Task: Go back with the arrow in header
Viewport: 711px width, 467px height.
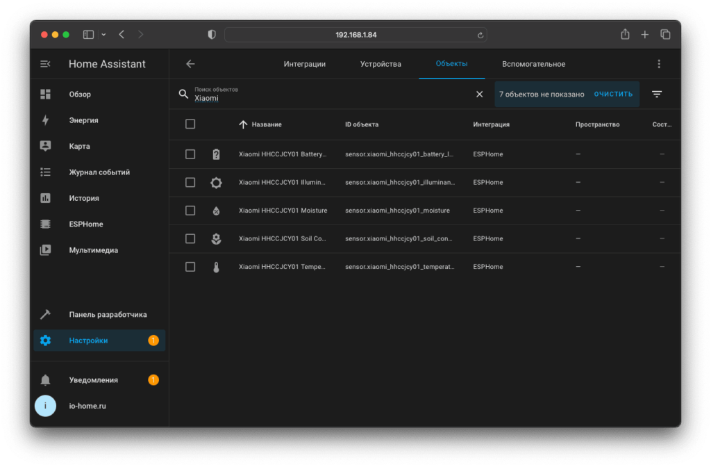Action: [190, 64]
